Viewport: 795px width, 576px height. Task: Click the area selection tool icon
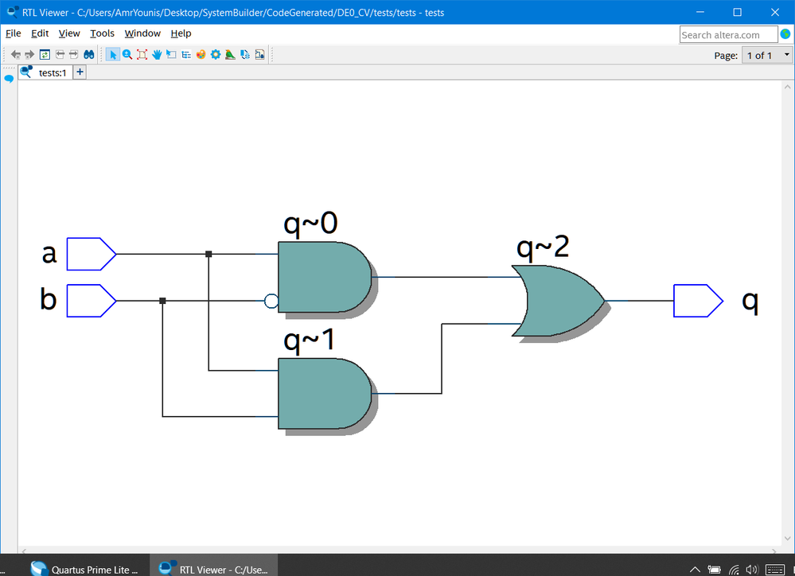(171, 55)
